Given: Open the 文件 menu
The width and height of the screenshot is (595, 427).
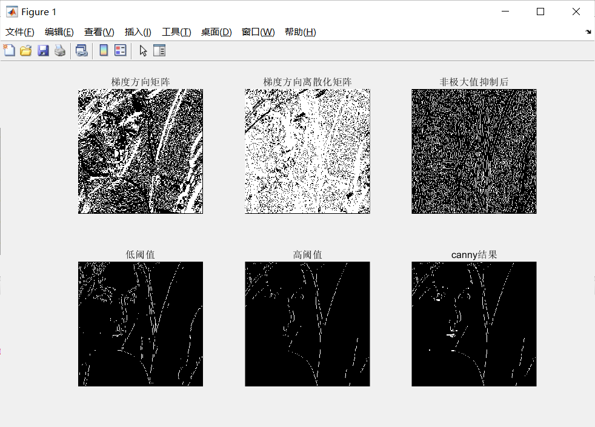Looking at the screenshot, I should pos(19,31).
